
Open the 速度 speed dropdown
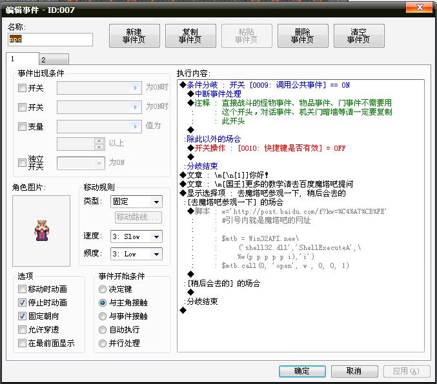[136, 237]
